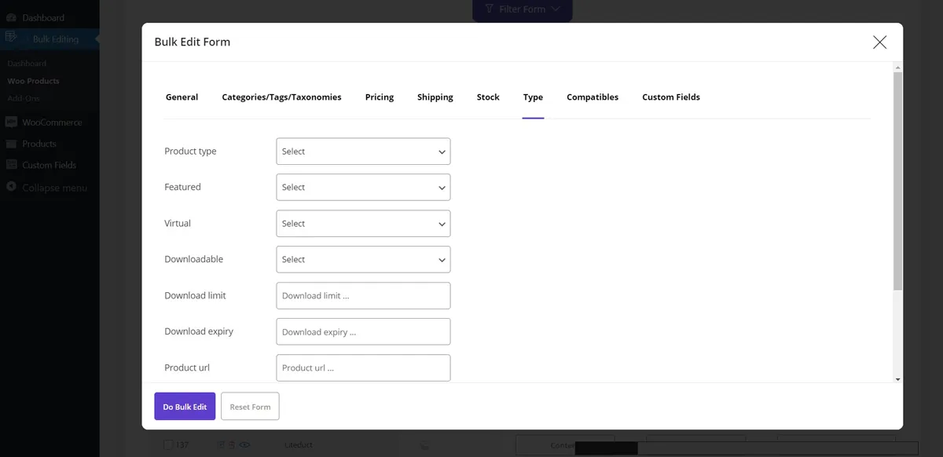Click into the Download expiry input

(x=363, y=332)
